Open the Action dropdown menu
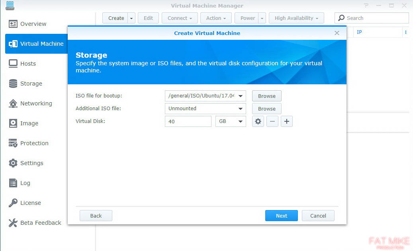The height and width of the screenshot is (251, 413). (216, 18)
